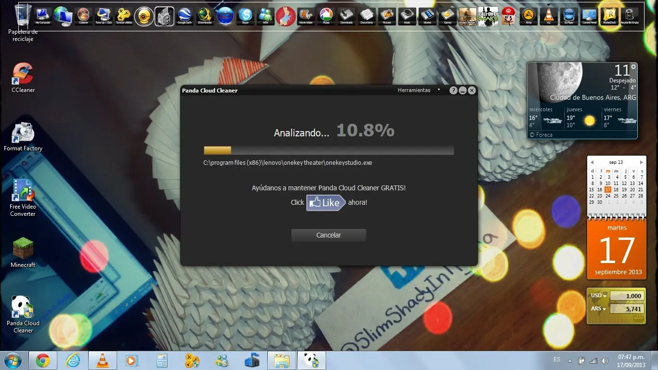
Task: Open TuneUp Utilities from the dock
Action: pos(124,16)
